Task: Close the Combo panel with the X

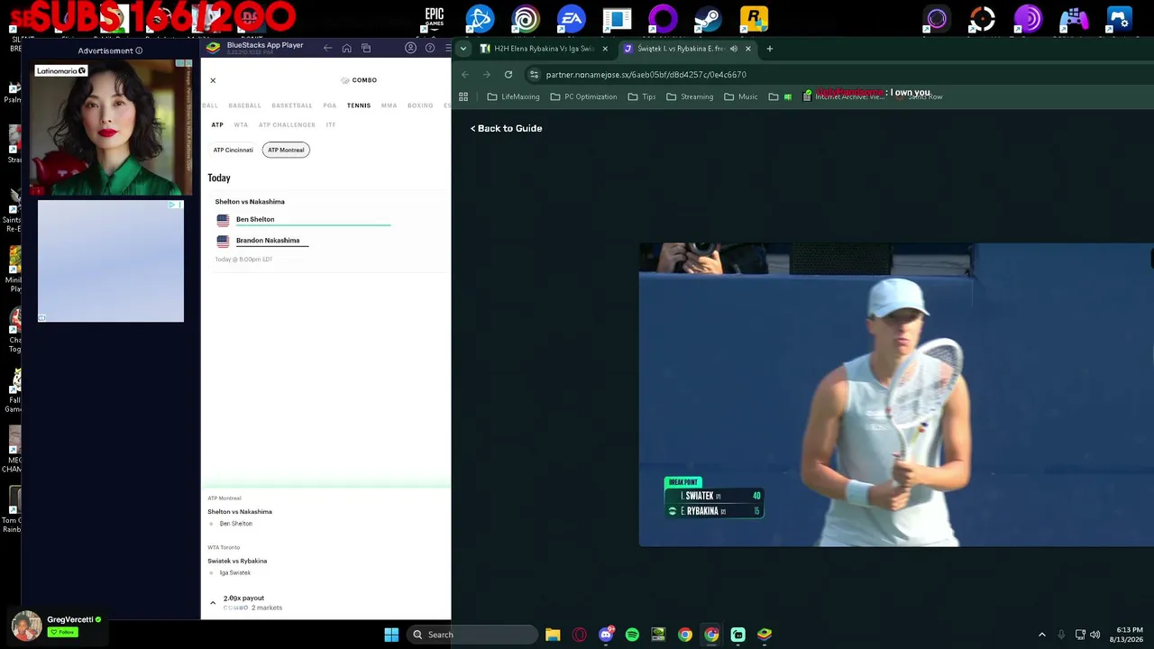Action: point(213,81)
